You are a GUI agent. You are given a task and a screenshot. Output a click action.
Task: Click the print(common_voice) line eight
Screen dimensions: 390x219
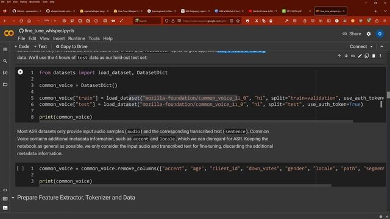[66, 117]
